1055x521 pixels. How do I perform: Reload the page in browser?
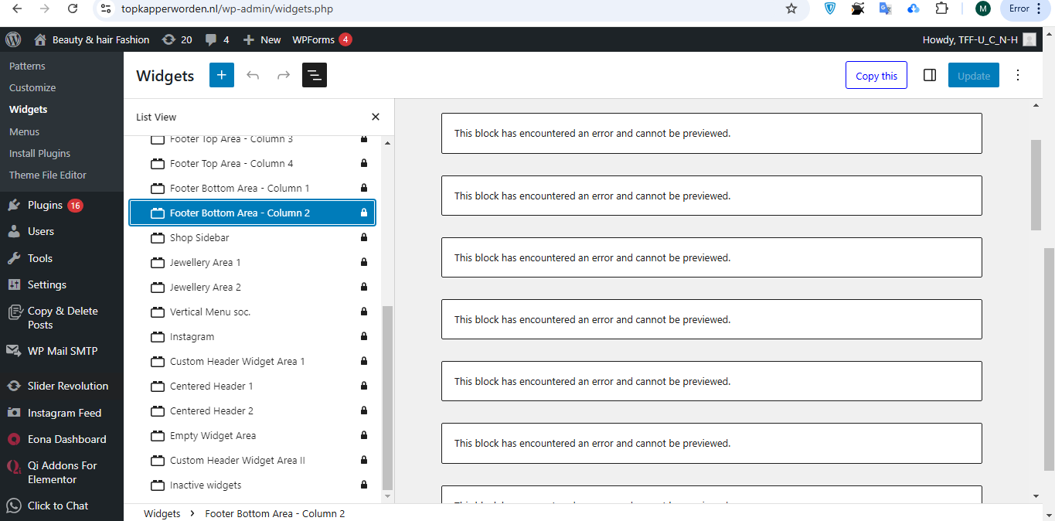point(72,9)
